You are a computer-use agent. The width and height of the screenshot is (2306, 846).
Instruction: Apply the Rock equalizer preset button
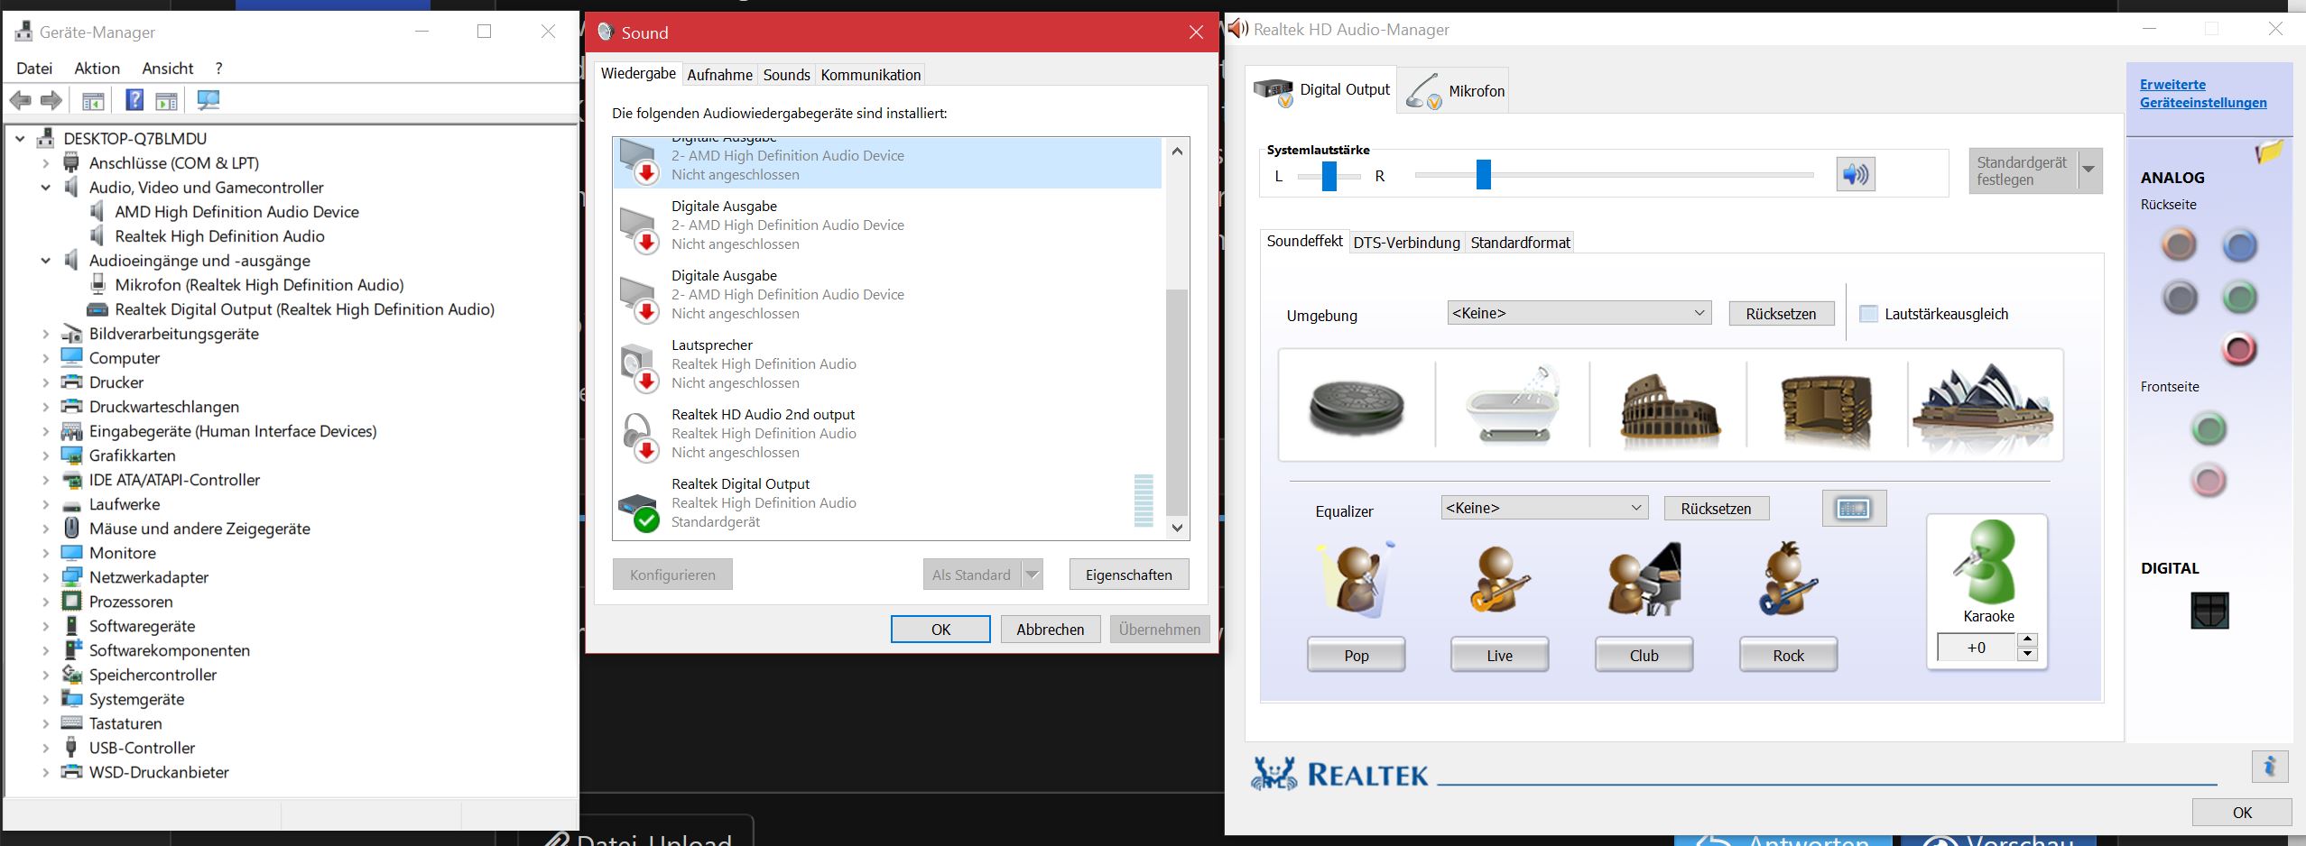pyautogui.click(x=1788, y=655)
